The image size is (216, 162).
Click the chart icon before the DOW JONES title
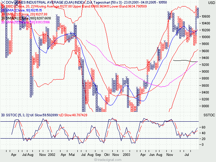click(3, 3)
